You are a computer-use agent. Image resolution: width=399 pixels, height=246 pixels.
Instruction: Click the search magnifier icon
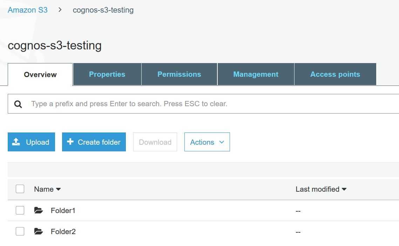18,104
